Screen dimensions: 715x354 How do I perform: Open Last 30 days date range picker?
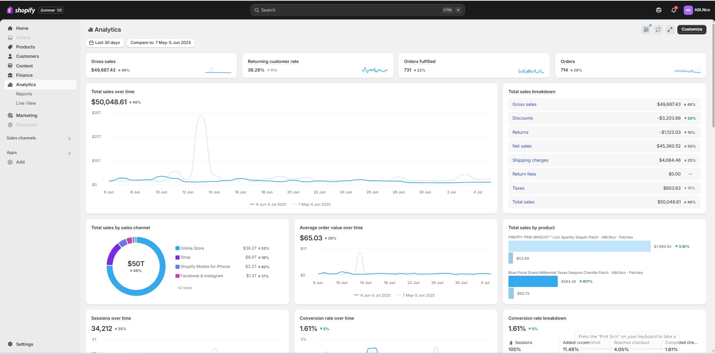coord(105,43)
